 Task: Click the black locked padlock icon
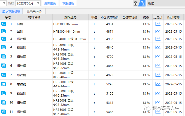pos(135,3)
